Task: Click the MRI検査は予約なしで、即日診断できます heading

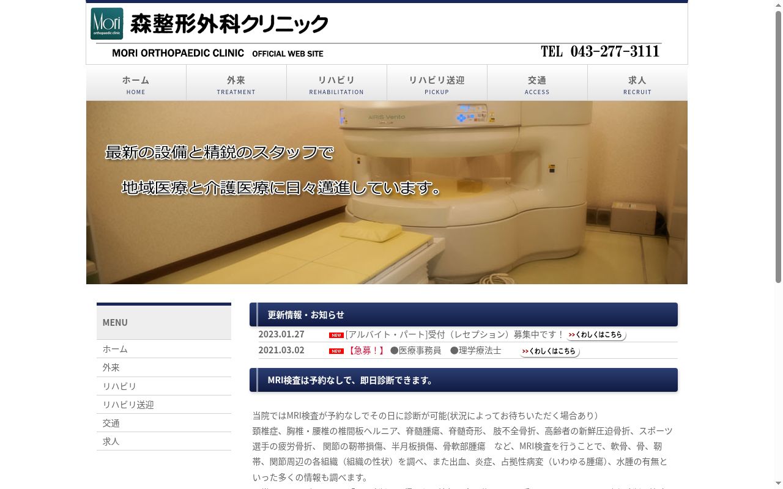Action: (x=464, y=380)
